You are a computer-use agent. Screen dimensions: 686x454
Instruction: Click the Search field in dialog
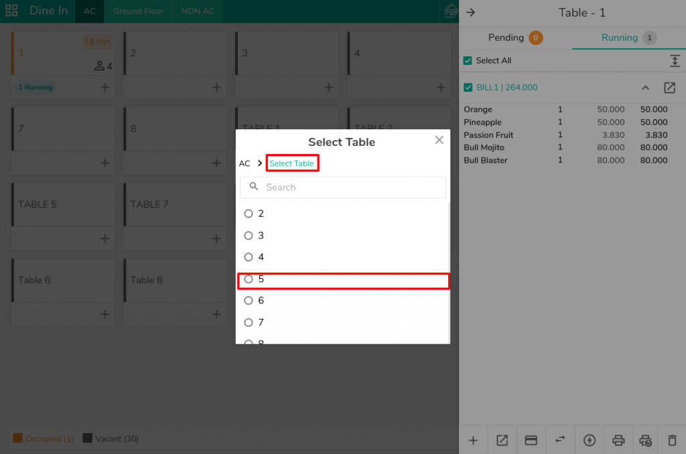[342, 187]
